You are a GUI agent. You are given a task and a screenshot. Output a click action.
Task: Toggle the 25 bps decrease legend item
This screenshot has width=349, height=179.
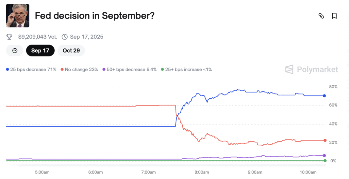[31, 70]
